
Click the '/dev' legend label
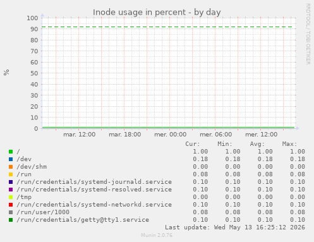24,159
